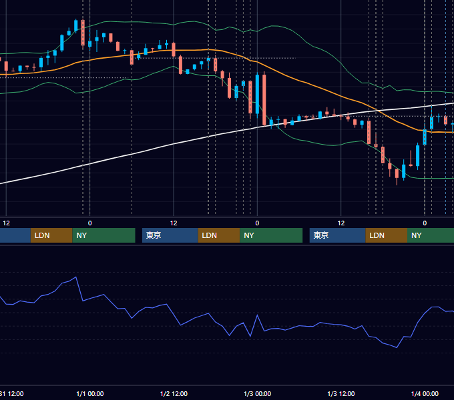Select the 1/1 00:00 date label
Image resolution: width=454 pixels, height=400 pixels.
pyautogui.click(x=90, y=393)
